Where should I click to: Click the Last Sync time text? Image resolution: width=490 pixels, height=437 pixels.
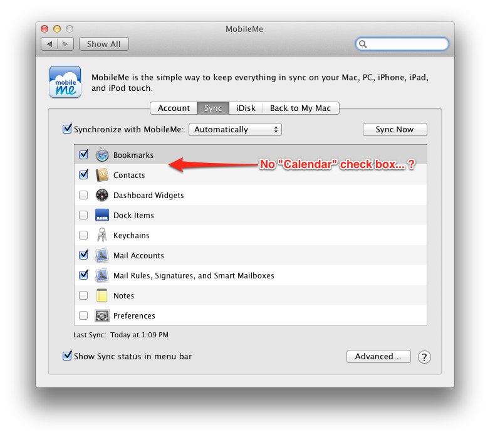121,335
